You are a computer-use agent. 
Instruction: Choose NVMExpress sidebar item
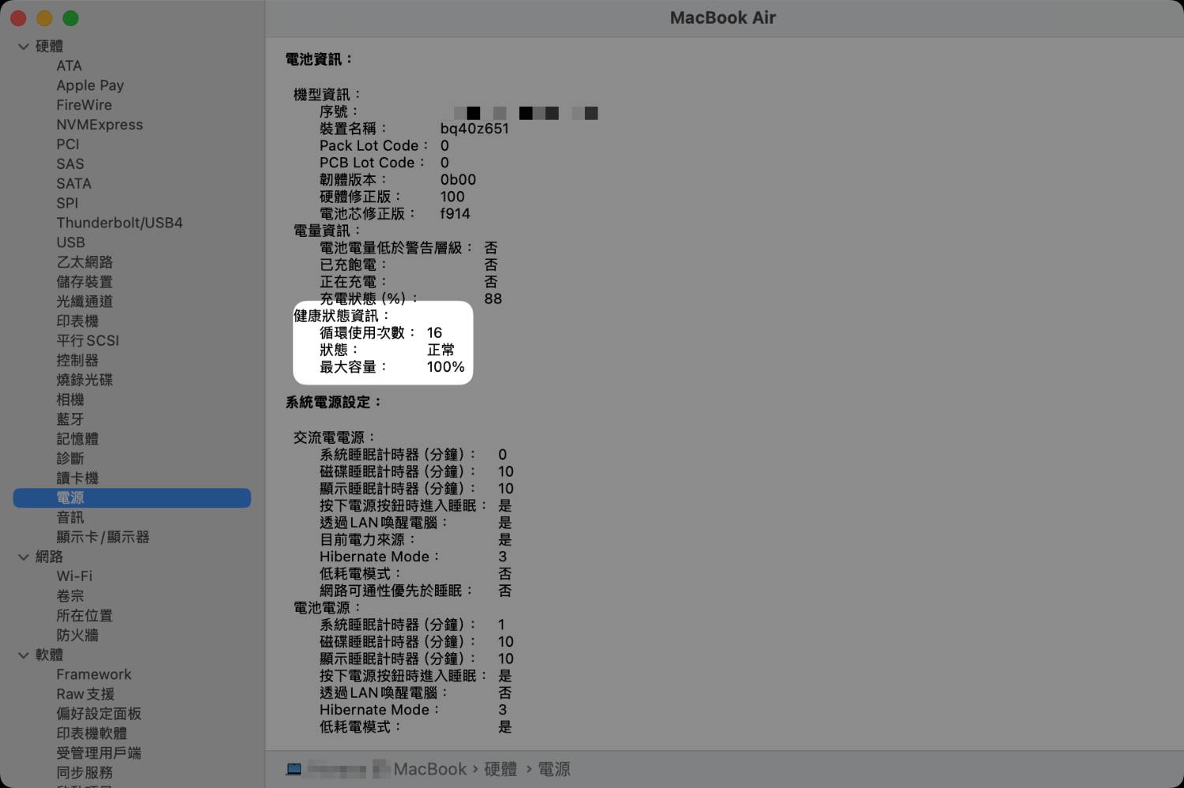99,125
